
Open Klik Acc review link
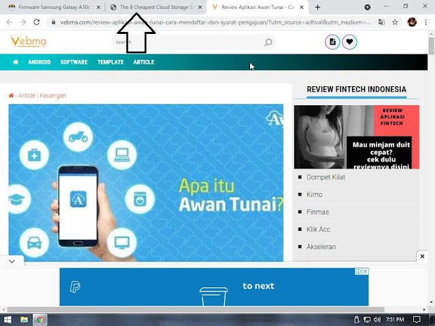pos(319,230)
